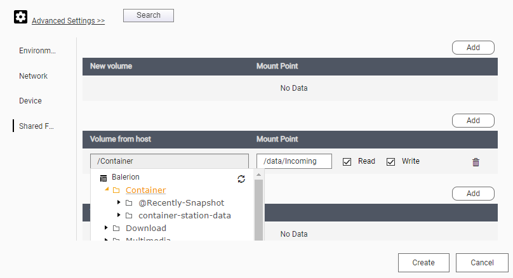Click the Download folder icon
513x278 pixels.
pos(116,228)
